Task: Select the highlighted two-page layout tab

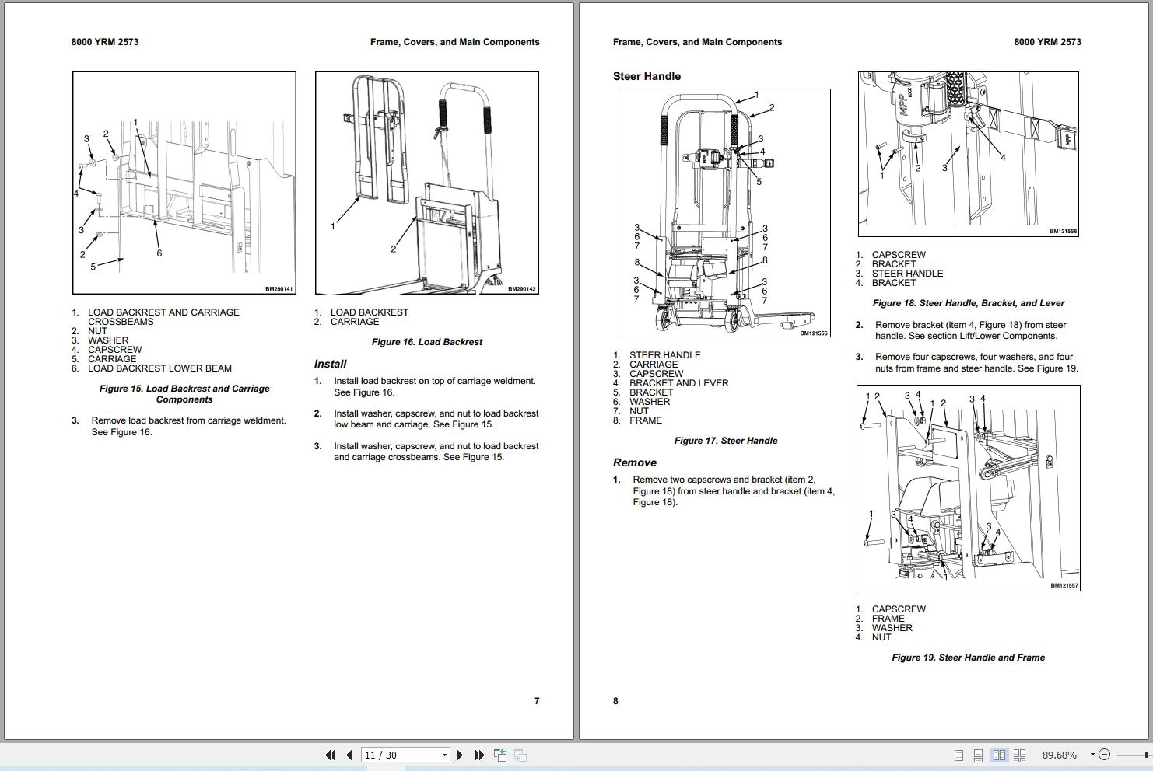Action: coord(1000,755)
